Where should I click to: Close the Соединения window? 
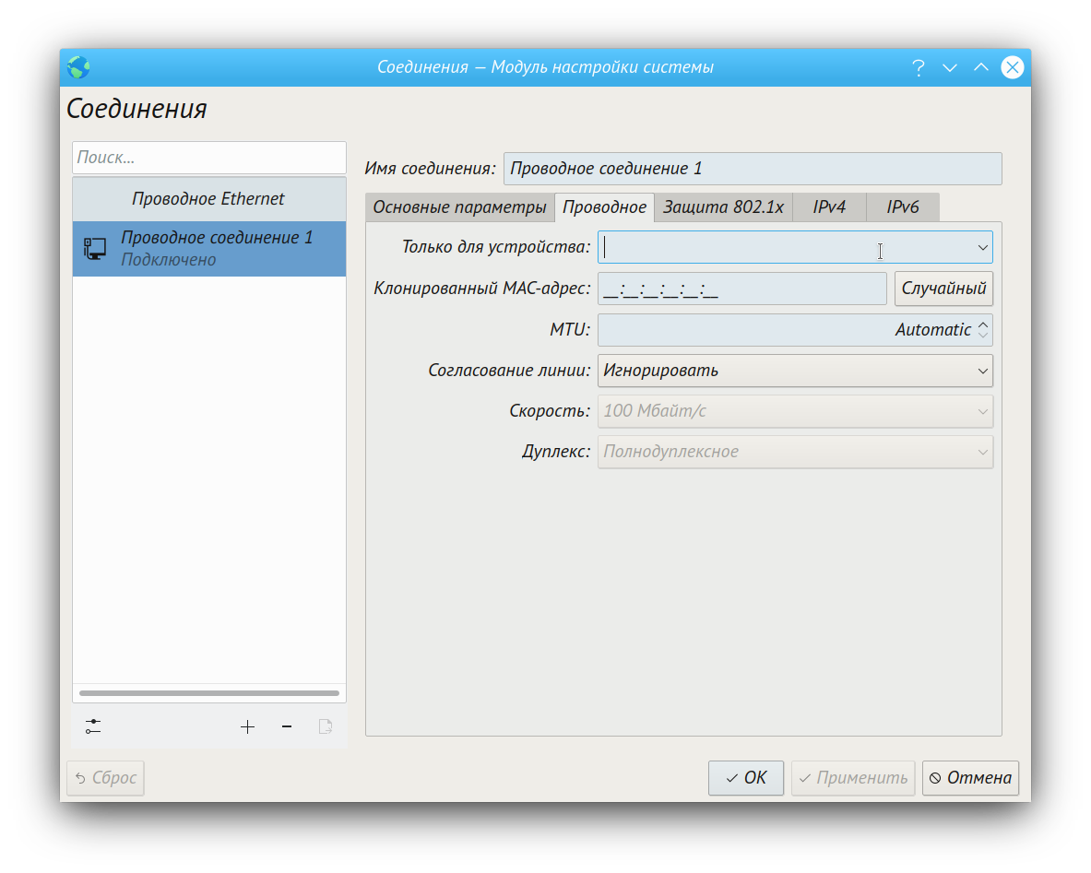pyautogui.click(x=1013, y=67)
